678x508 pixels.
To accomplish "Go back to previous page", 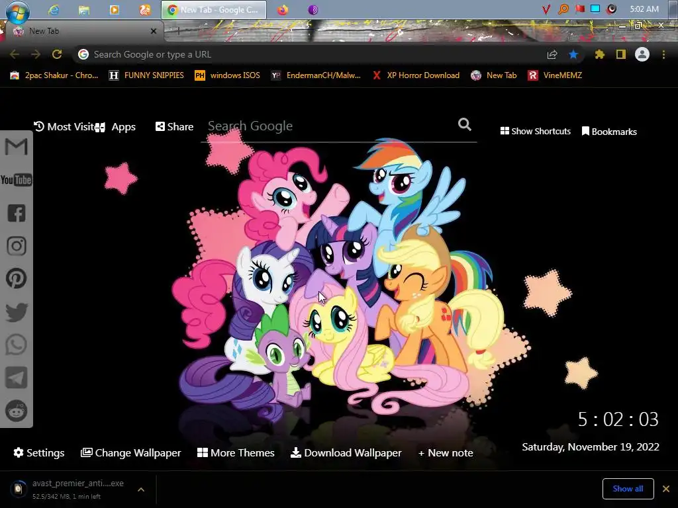I will coord(15,54).
